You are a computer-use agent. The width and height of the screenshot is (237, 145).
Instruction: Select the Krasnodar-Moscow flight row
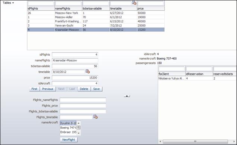click(x=96, y=30)
